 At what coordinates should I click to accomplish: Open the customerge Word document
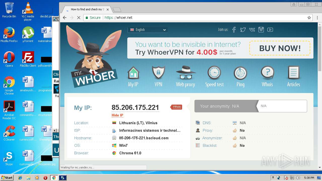click(x=28, y=158)
